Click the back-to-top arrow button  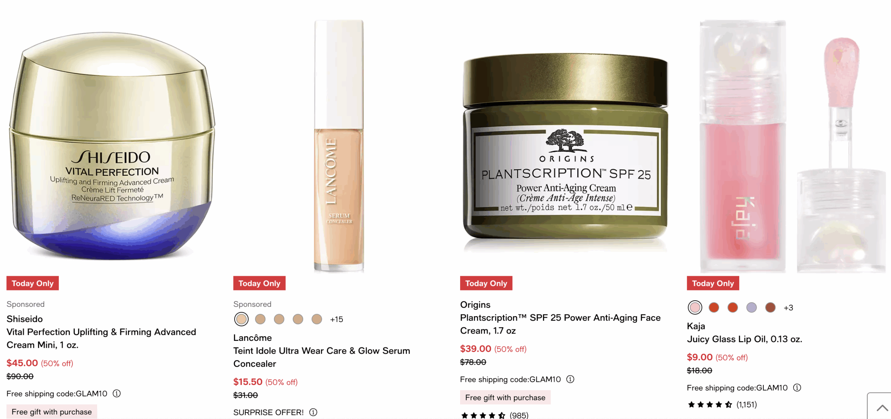pyautogui.click(x=881, y=407)
